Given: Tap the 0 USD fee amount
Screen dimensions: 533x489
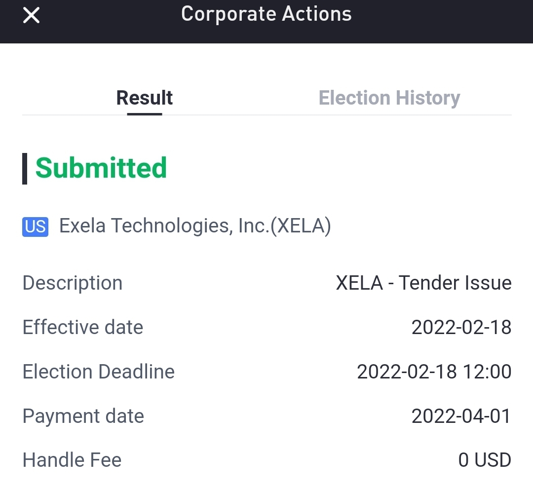Looking at the screenshot, I should pyautogui.click(x=485, y=460).
